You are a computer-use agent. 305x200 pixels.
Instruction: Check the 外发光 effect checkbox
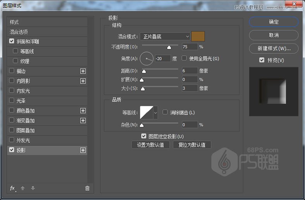(12, 140)
